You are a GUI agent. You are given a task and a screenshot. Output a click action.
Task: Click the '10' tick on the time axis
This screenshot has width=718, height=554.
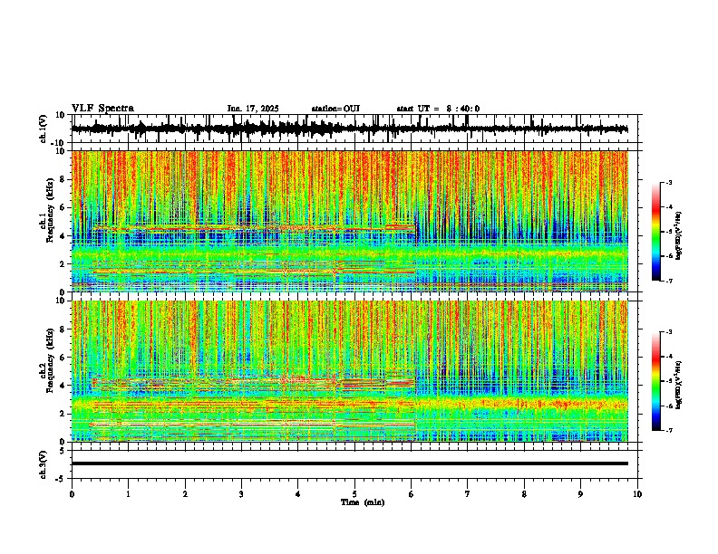click(637, 494)
